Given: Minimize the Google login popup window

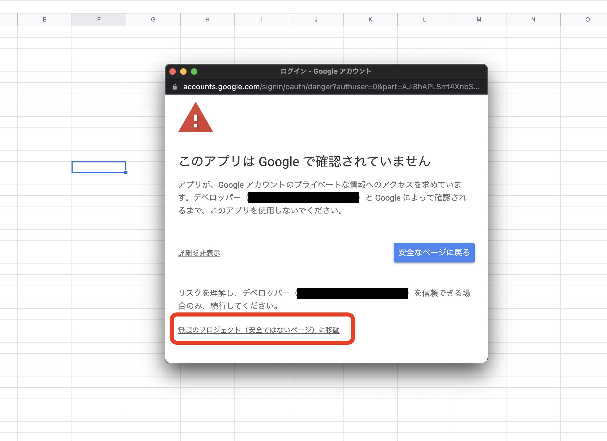Looking at the screenshot, I should [x=183, y=72].
